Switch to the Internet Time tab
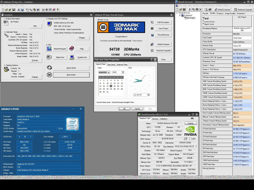The height and width of the screenshot is (190, 254). tap(122, 65)
